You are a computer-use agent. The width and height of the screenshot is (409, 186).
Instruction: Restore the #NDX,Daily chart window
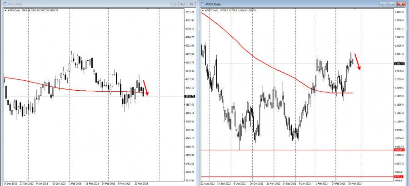392,4
